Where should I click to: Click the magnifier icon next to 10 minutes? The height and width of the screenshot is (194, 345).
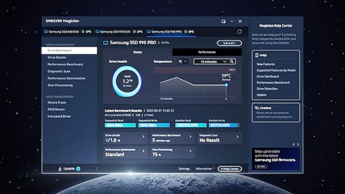click(232, 62)
